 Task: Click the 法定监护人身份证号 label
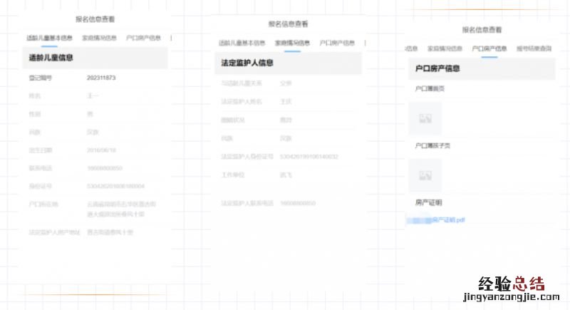coord(247,157)
